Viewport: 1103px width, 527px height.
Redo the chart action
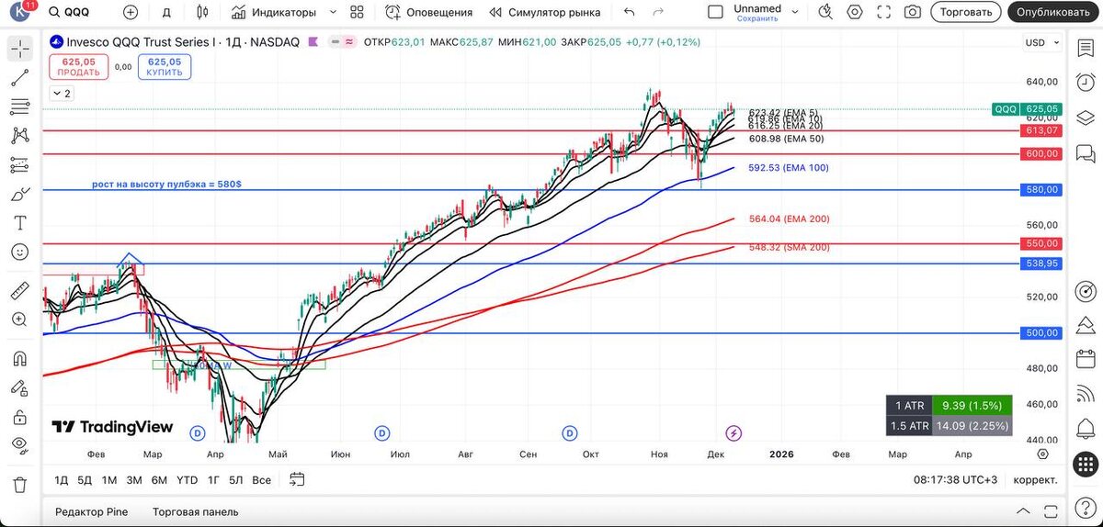click(658, 12)
